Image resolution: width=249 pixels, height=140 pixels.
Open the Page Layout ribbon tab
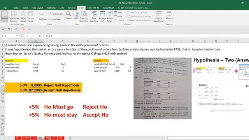(x=37, y=8)
